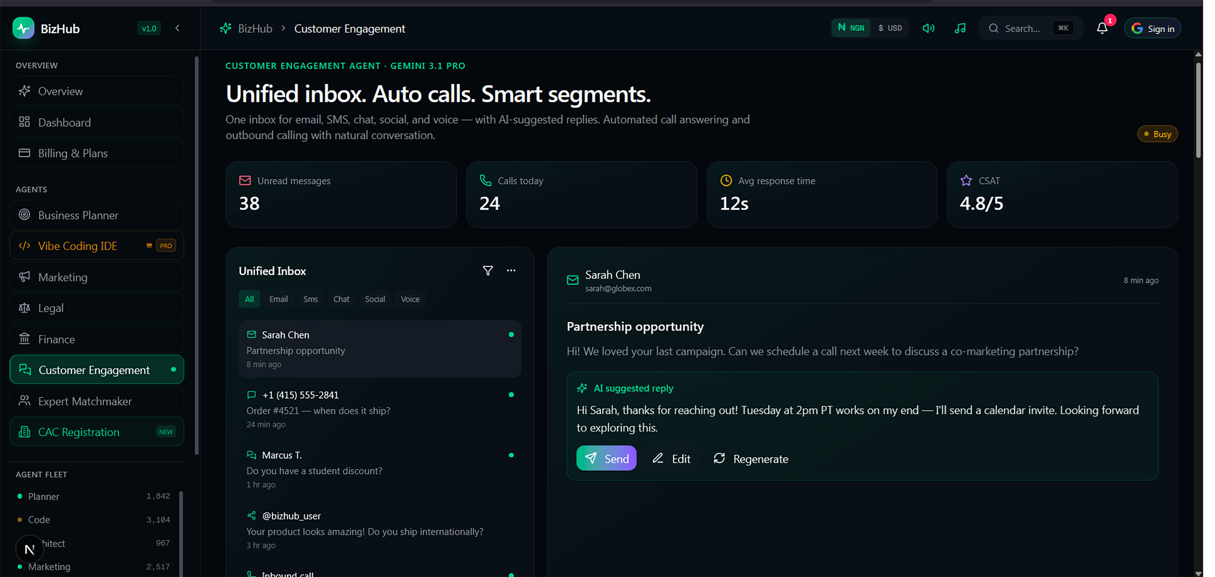
Task: Select the All inbox tab
Action: 249,299
